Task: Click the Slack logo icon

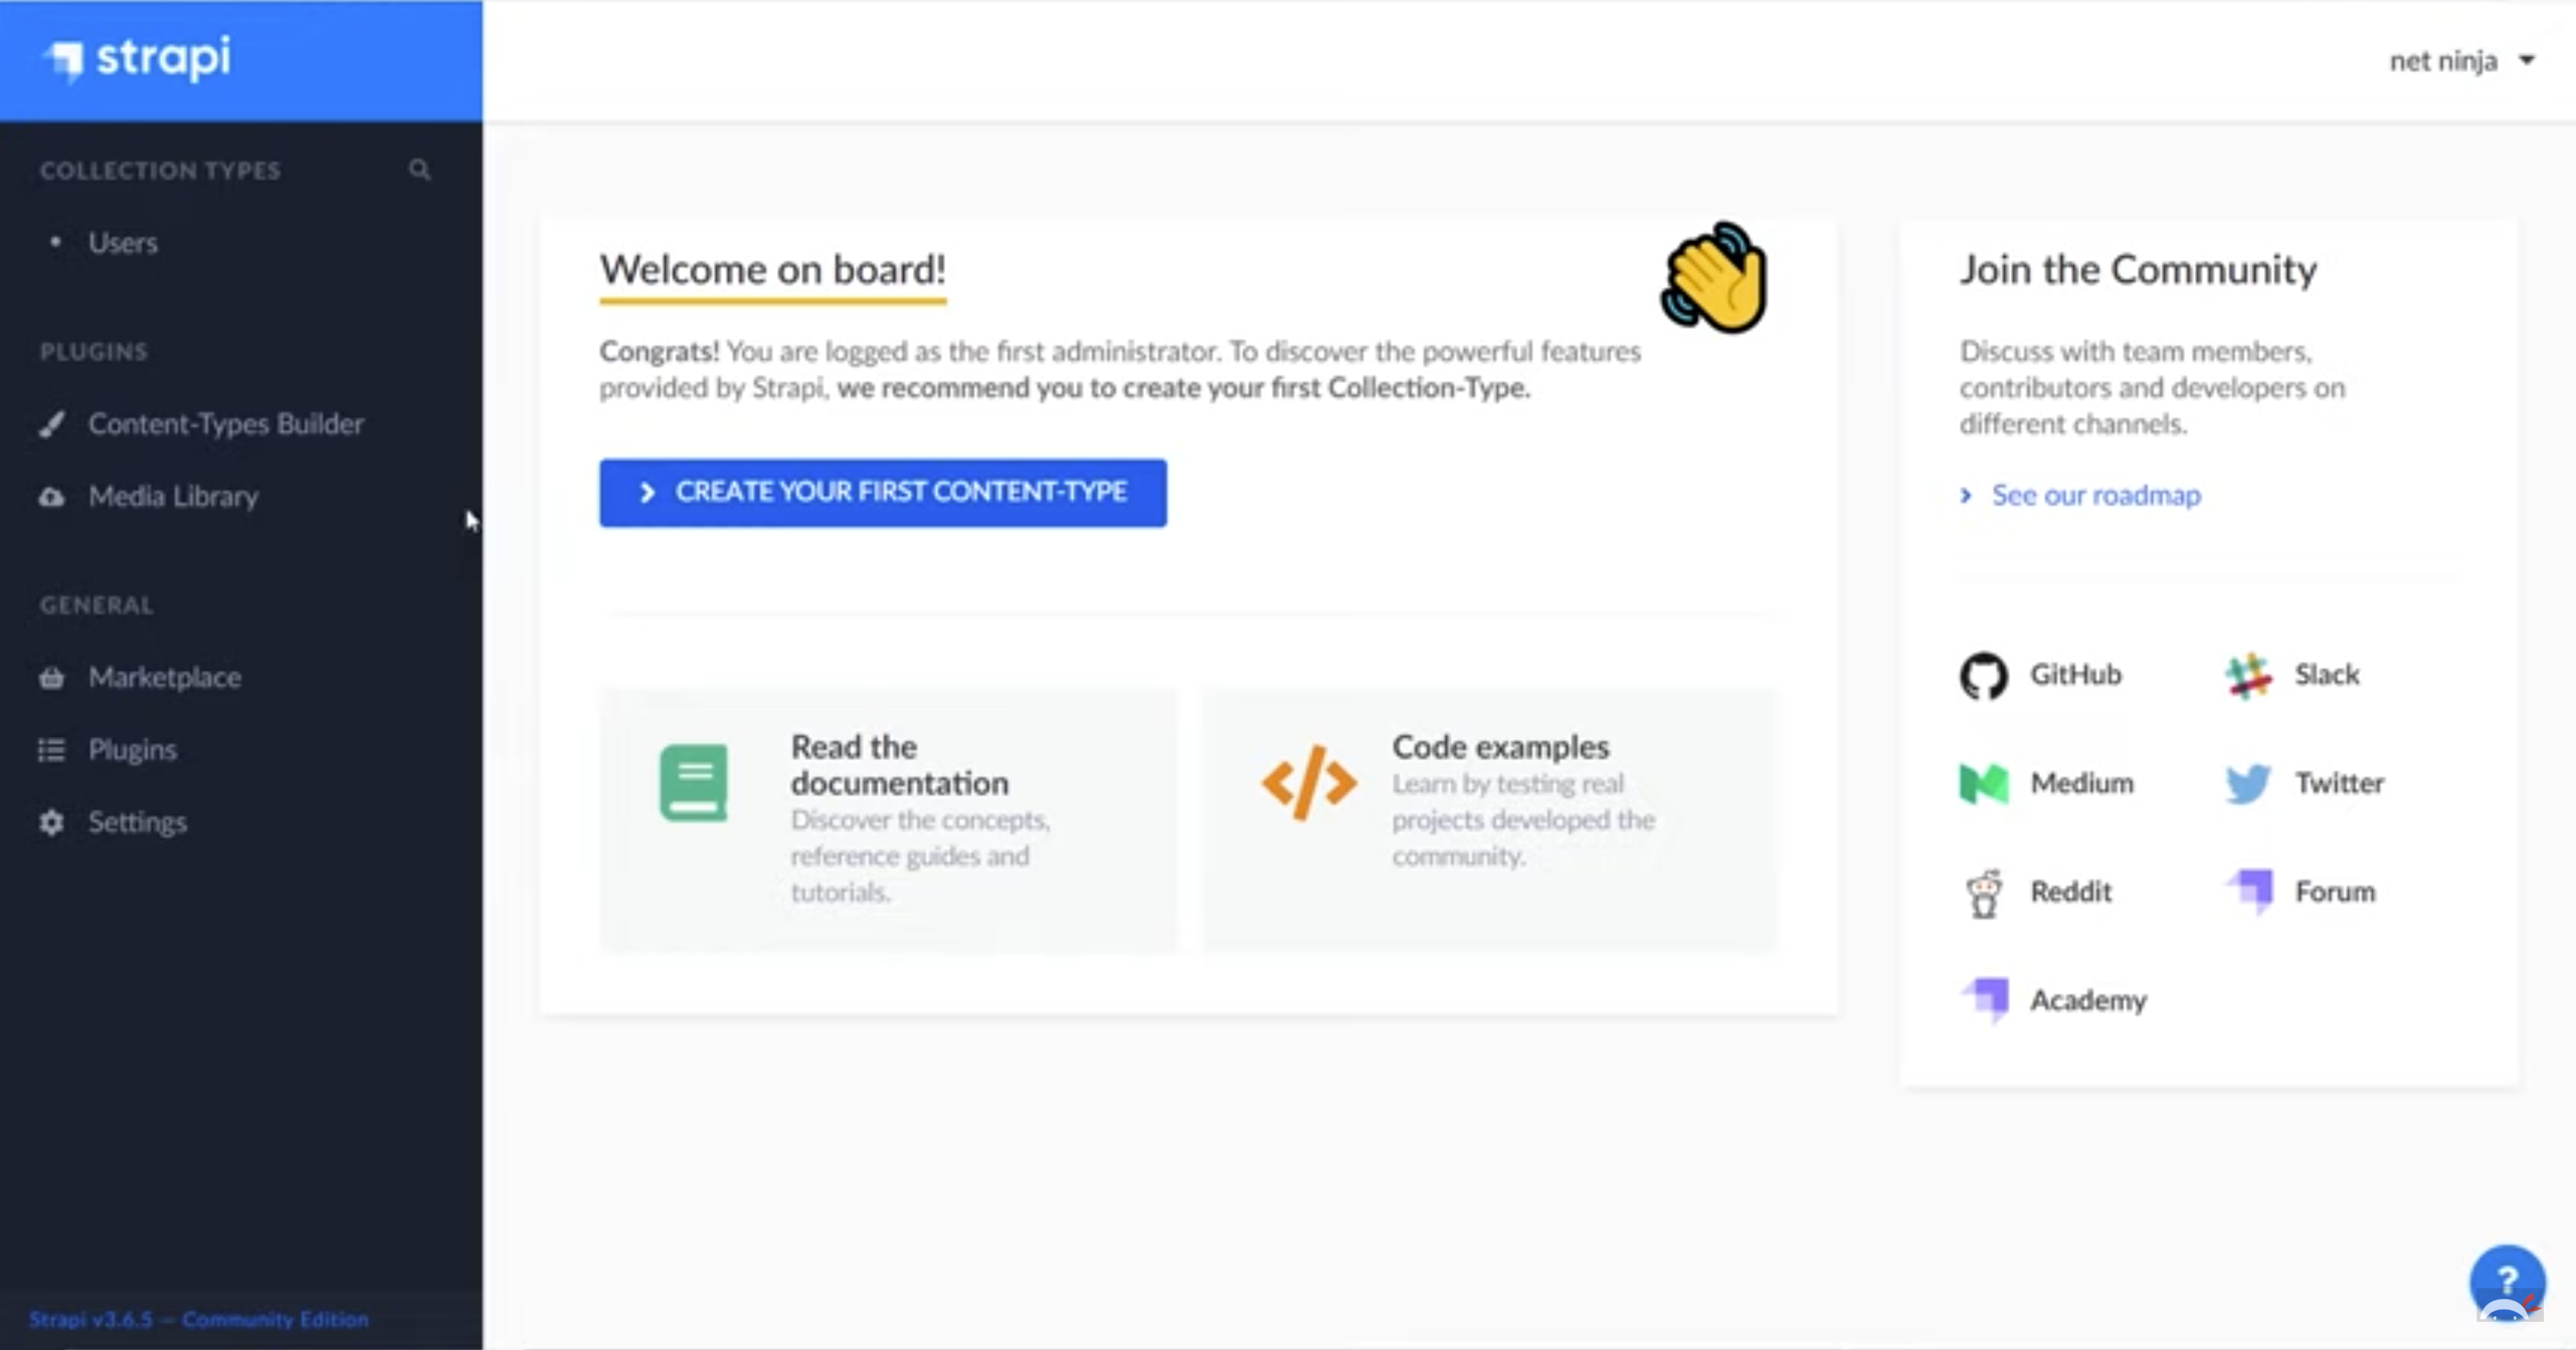Action: pyautogui.click(x=2248, y=676)
